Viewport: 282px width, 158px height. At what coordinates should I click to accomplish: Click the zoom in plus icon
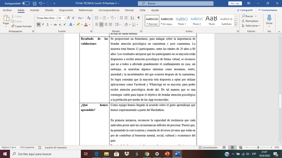tap(271, 148)
